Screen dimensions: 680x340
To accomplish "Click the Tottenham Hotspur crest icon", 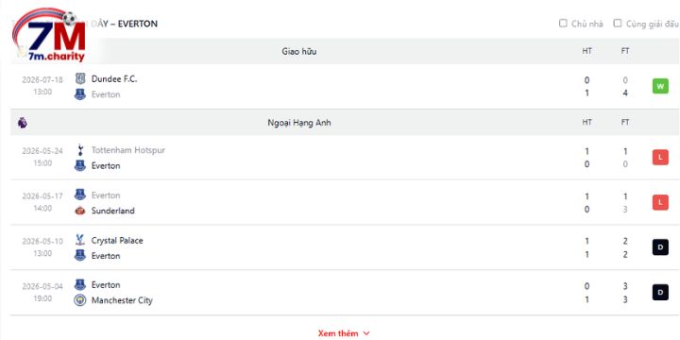I will coord(80,150).
